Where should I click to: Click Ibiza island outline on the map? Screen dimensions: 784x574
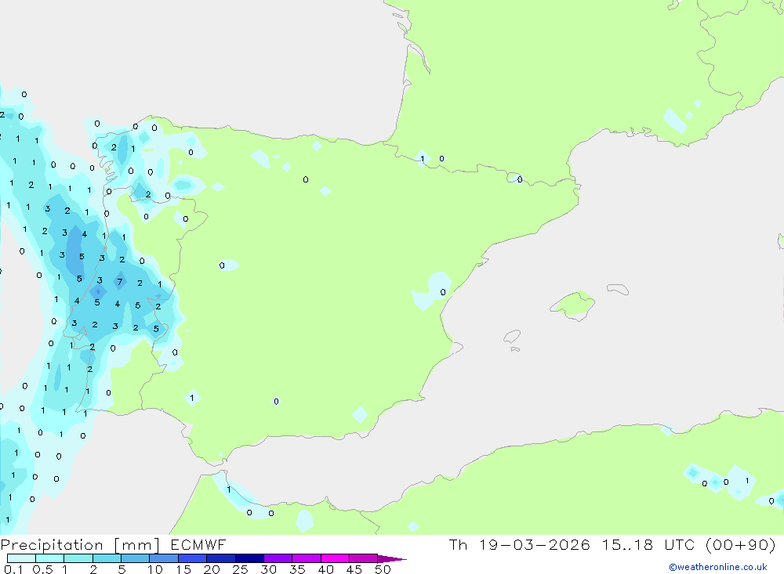[512, 337]
